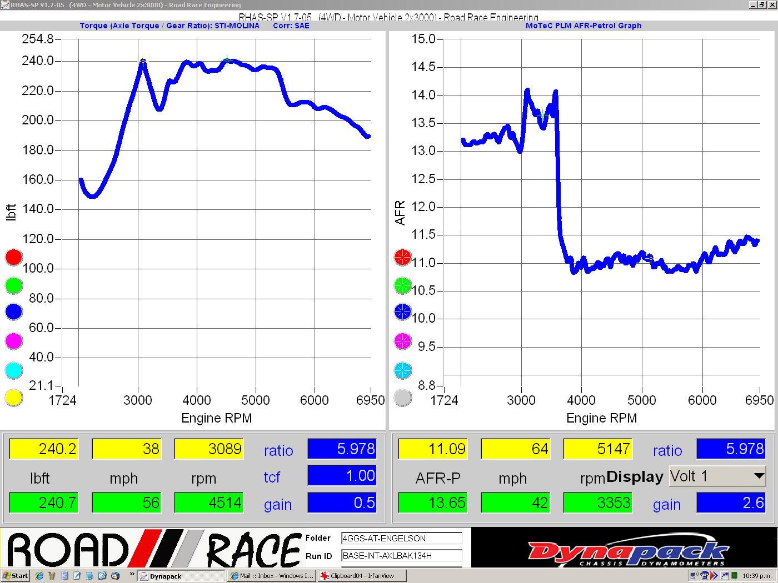Click the green run circle beside torque graph

coord(14,285)
